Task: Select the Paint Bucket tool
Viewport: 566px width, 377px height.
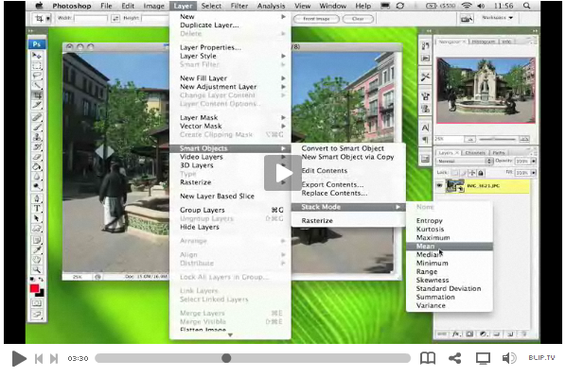Action: 37,166
